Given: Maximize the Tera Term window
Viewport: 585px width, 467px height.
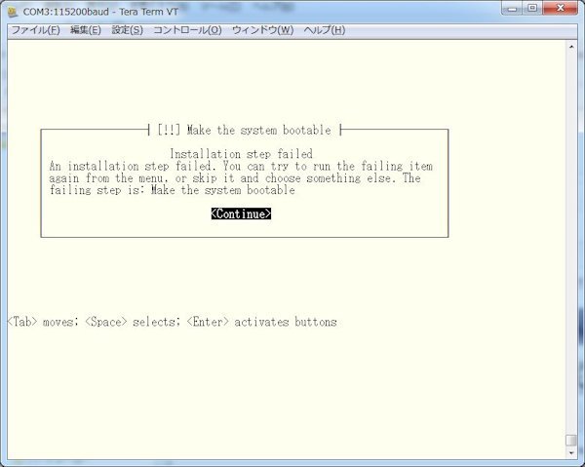Looking at the screenshot, I should [x=532, y=8].
